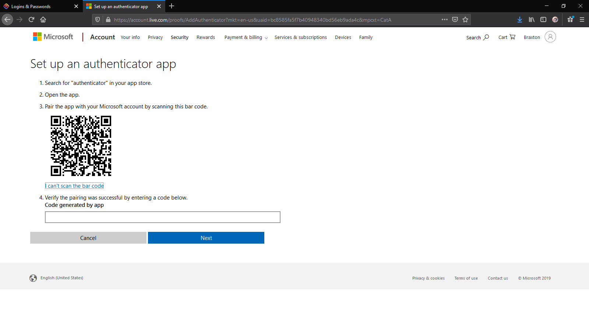Focus the Code generated by app field

[163, 217]
